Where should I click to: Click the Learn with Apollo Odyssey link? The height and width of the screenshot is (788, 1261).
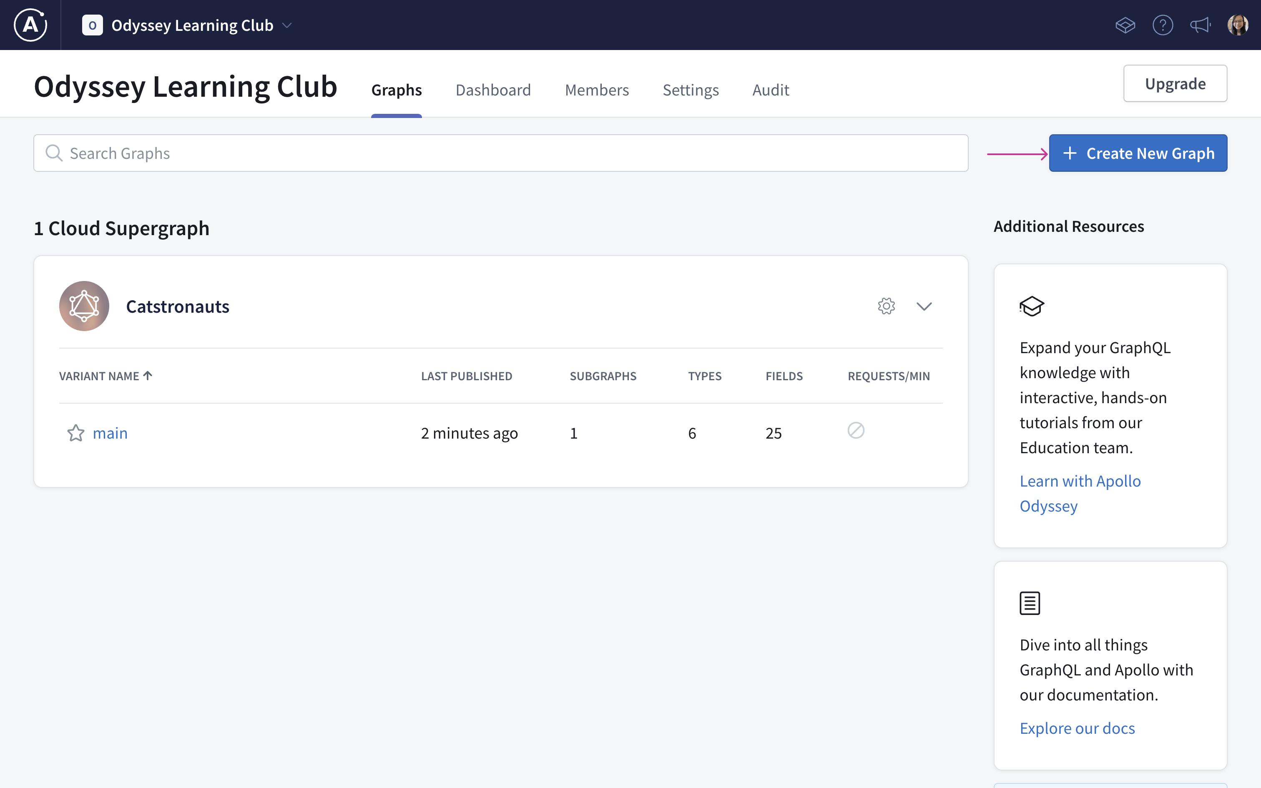1080,492
